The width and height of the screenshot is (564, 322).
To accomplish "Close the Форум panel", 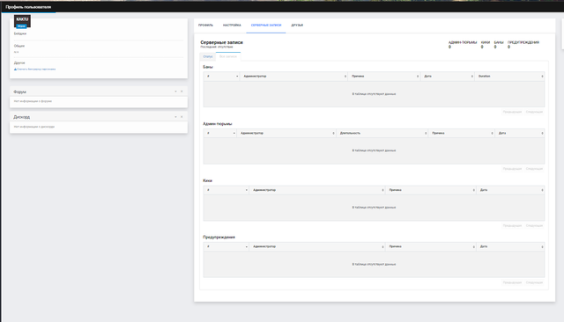I will click(182, 91).
